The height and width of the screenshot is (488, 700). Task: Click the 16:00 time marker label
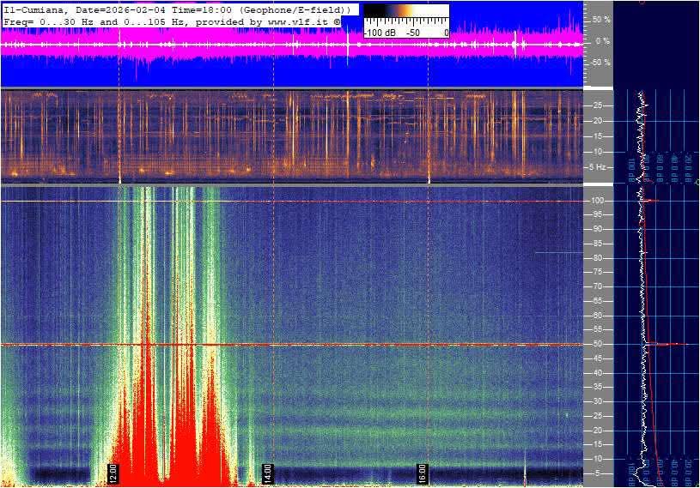[x=423, y=473]
